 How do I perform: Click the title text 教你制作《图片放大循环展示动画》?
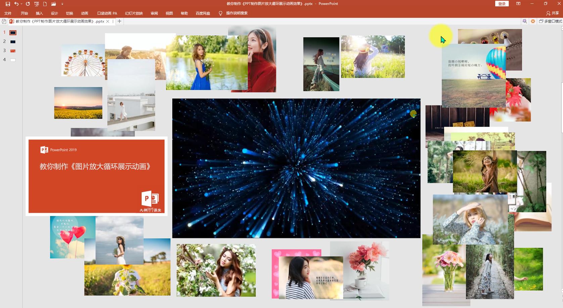(95, 166)
